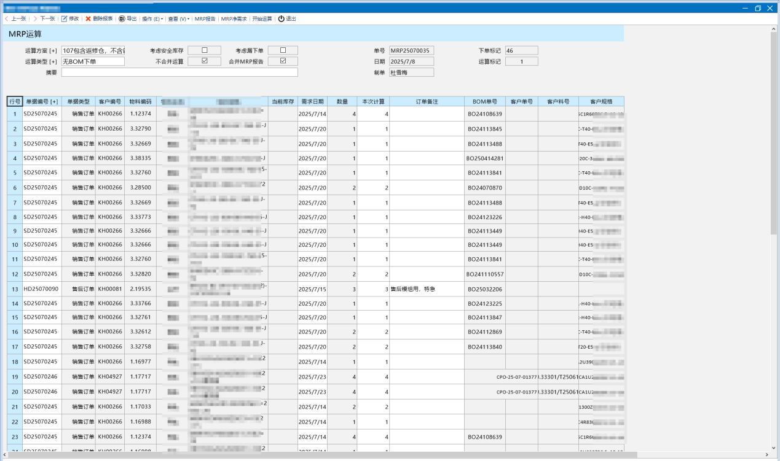This screenshot has height=461, width=780.
Task: Go to previous record with 上一张
Action: 18,18
